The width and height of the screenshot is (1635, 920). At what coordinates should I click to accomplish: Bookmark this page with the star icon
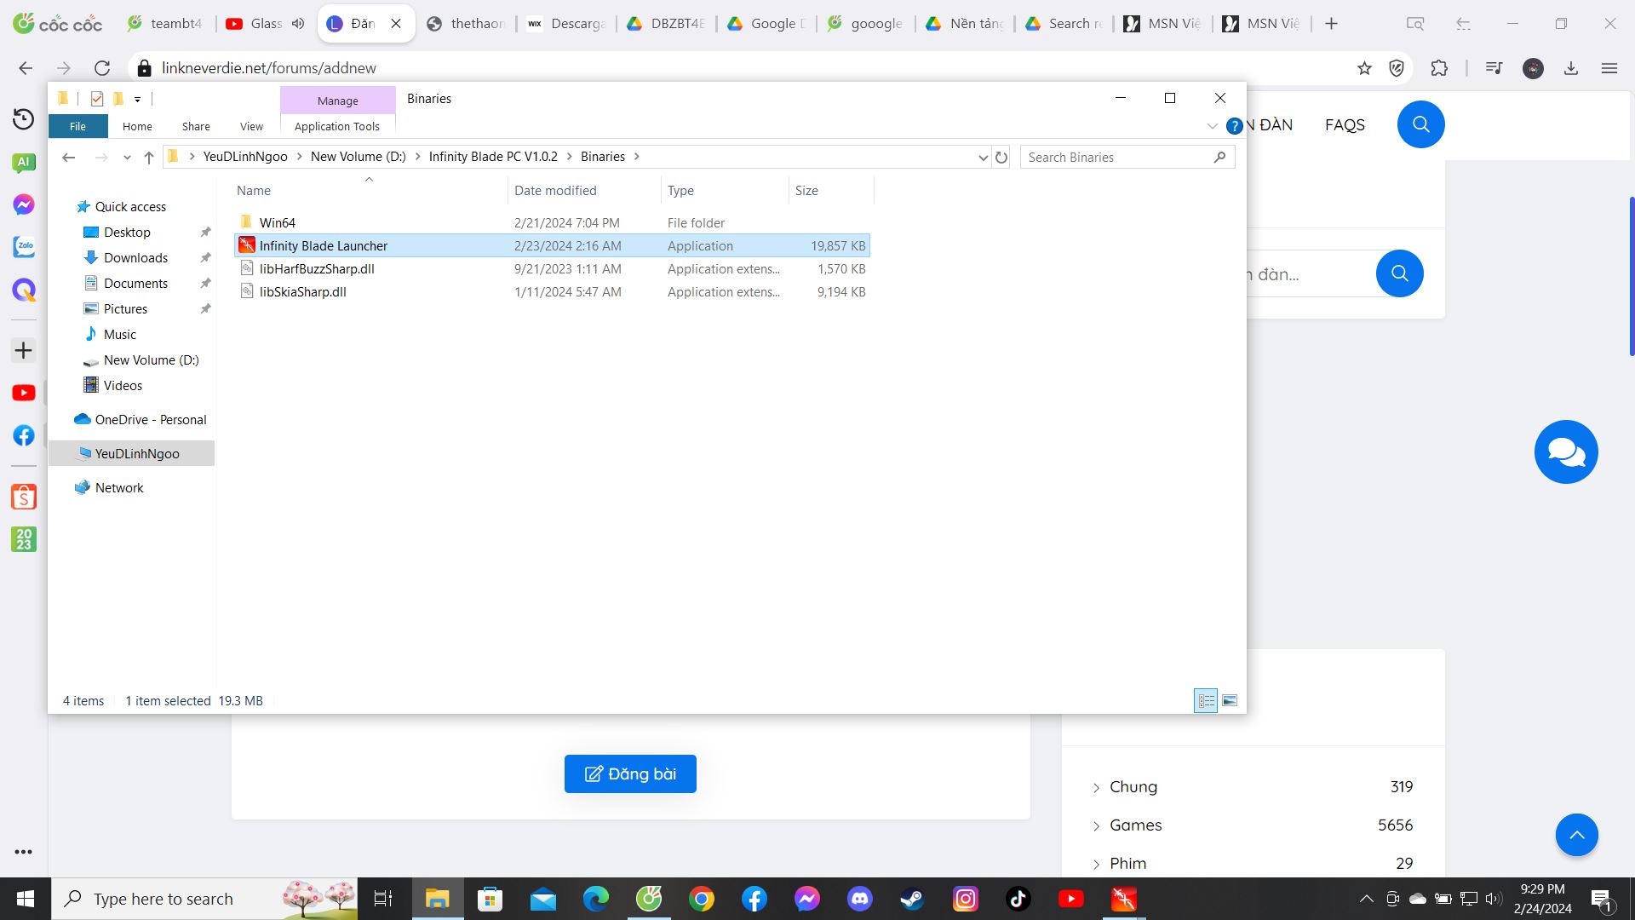click(1364, 68)
